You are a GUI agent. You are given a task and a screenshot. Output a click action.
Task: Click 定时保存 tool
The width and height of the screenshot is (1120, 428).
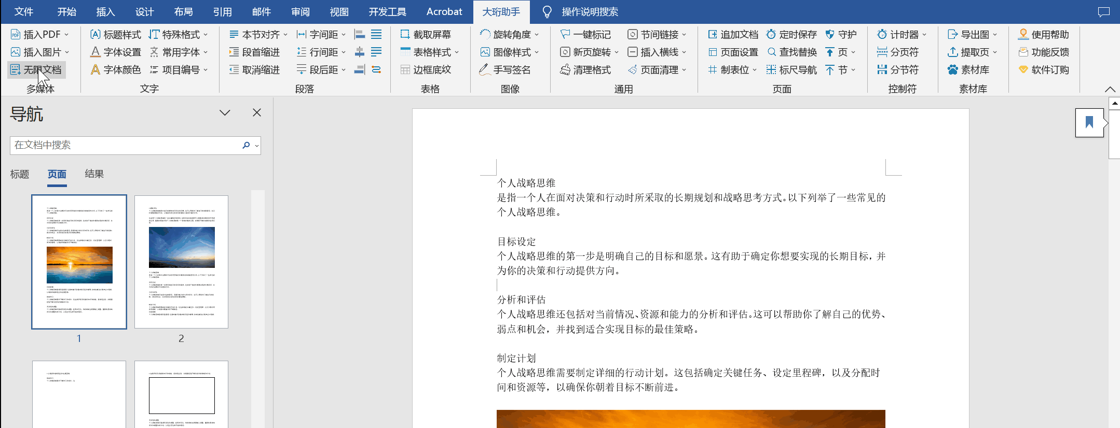tap(792, 35)
